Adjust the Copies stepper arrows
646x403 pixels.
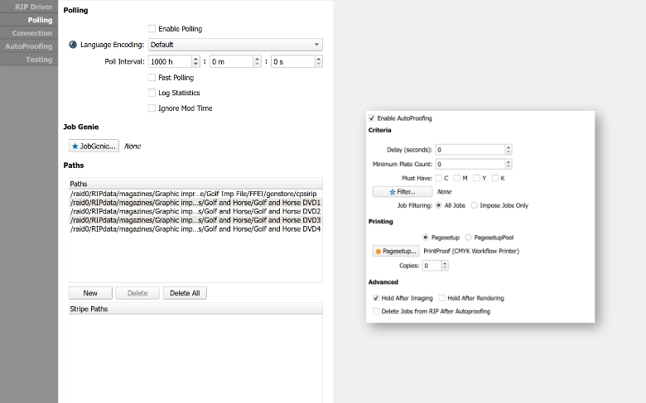pos(445,266)
